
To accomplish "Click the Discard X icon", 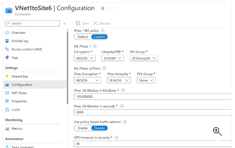I will pos(95,23).
